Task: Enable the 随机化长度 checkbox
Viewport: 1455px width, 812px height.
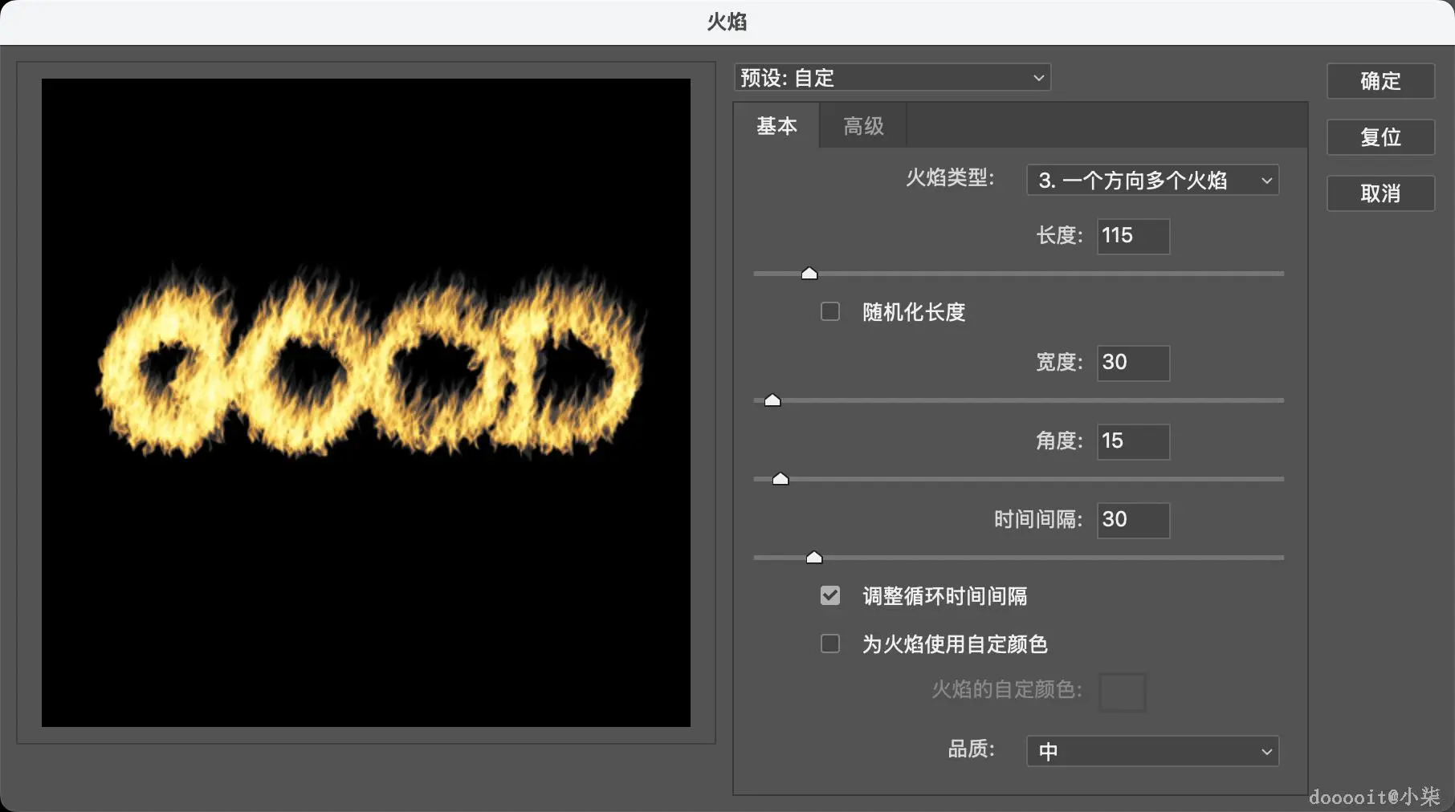Action: [x=829, y=312]
